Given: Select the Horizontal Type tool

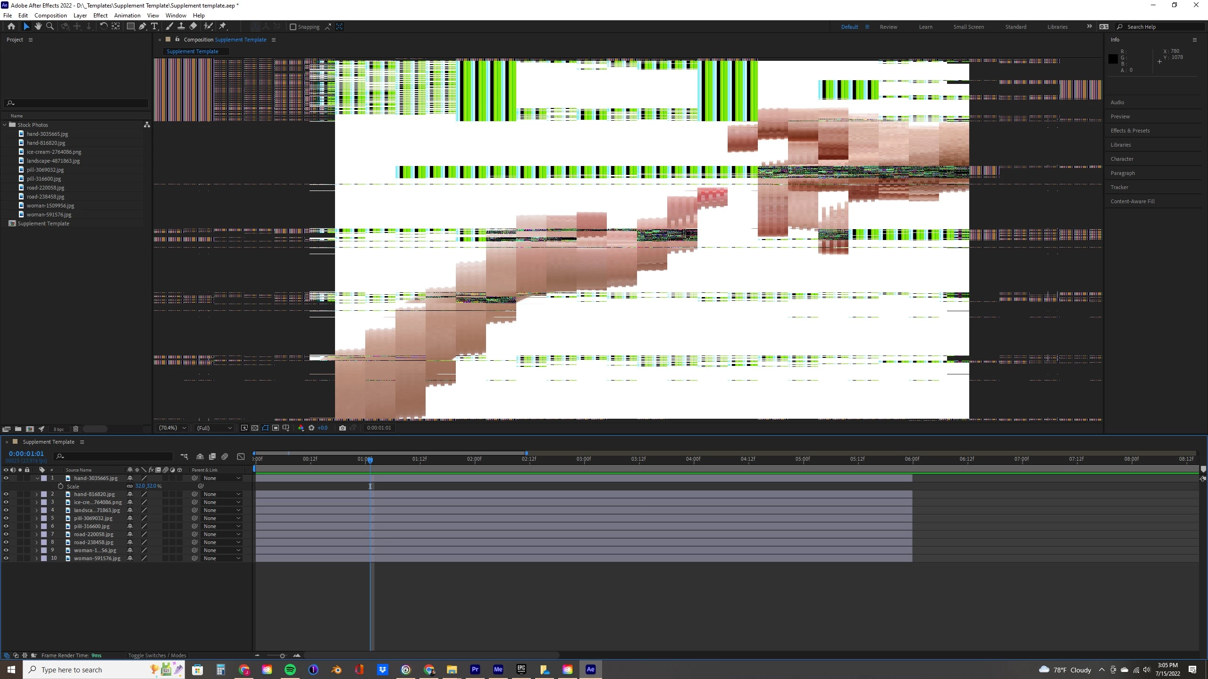Looking at the screenshot, I should (154, 26).
